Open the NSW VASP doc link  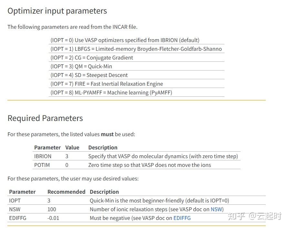(216, 209)
